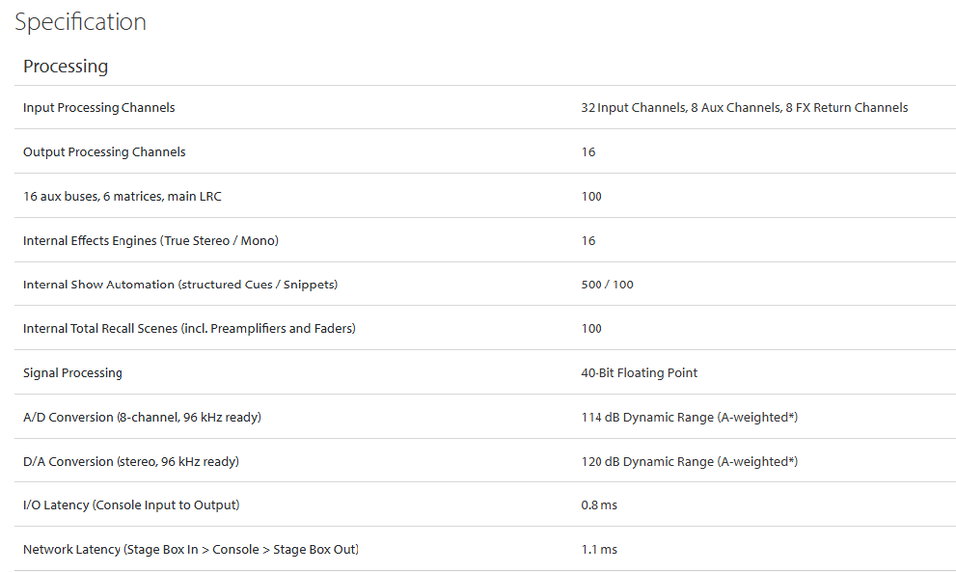Click the Specification heading
Viewport: 956px width, 573px height.
81,22
